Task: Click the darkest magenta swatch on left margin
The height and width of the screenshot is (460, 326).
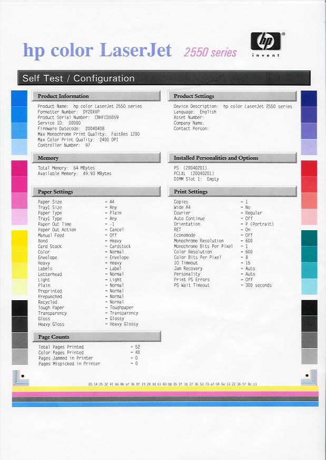Action: (19, 168)
